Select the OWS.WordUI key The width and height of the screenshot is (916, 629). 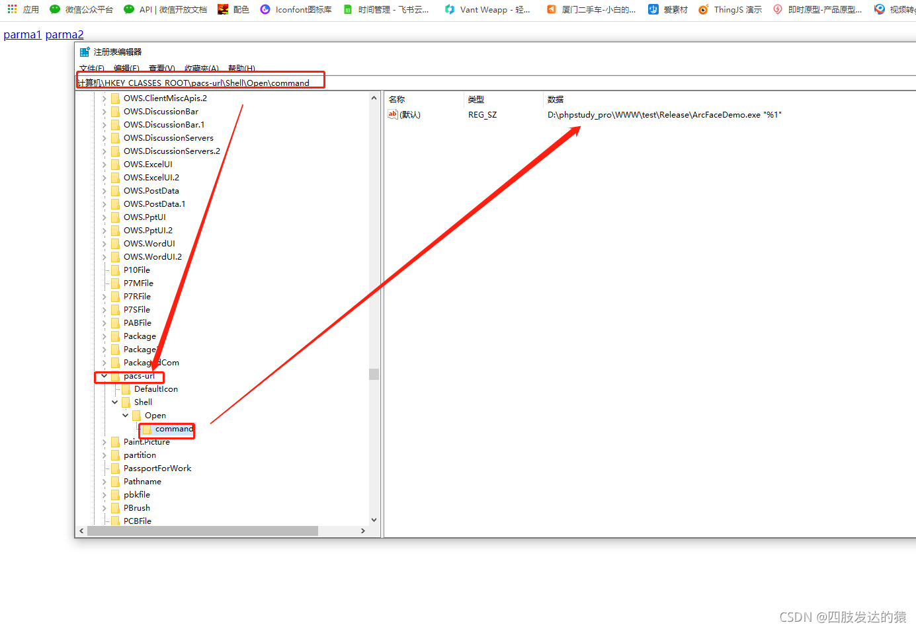(x=149, y=244)
